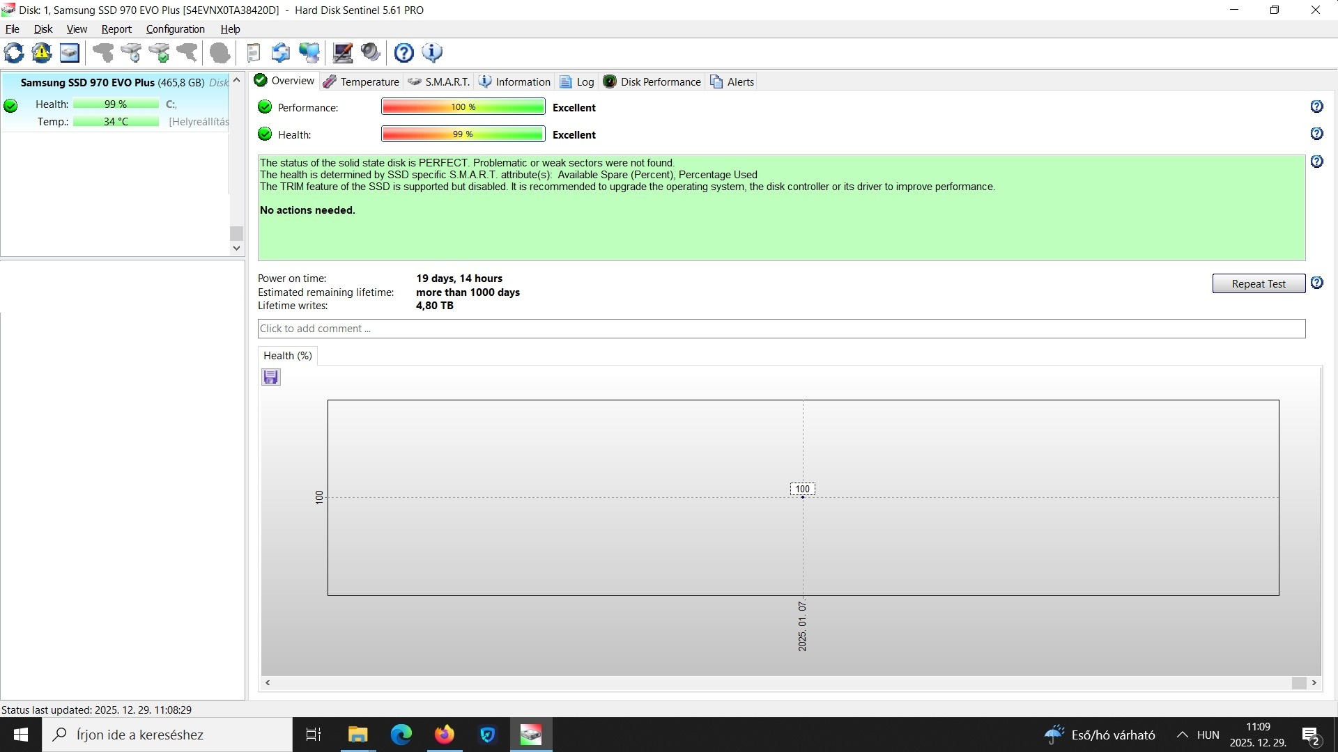Image resolution: width=1338 pixels, height=752 pixels.
Task: Save the health graph using floppy icon
Action: tap(270, 377)
